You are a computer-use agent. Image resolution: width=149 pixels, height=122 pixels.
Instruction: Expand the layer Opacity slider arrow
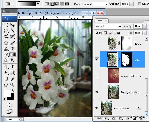click(x=144, y=26)
